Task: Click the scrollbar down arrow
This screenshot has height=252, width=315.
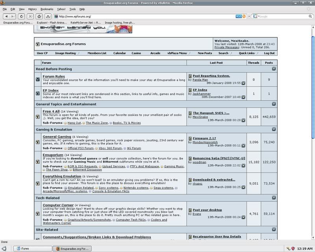Action: [313, 238]
